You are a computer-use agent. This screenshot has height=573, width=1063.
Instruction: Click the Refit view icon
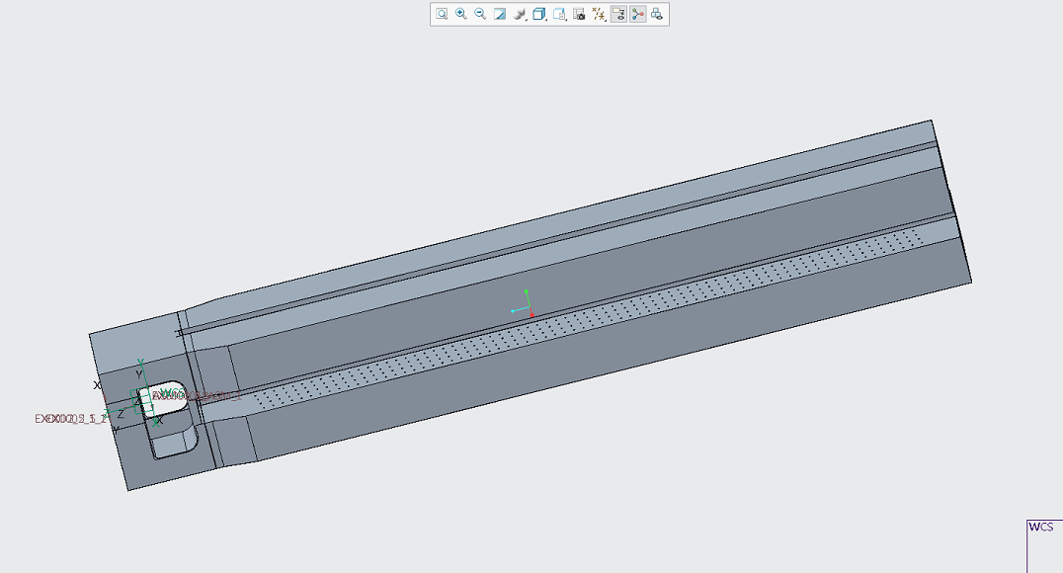(x=442, y=14)
